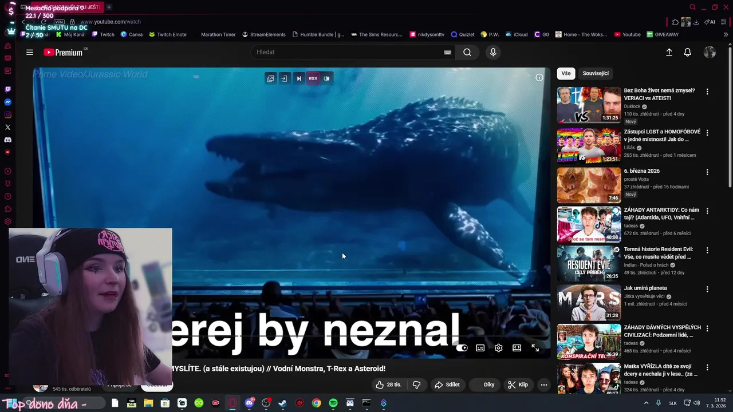Share the video via Sdílet button
The height and width of the screenshot is (412, 733).
[x=447, y=385]
